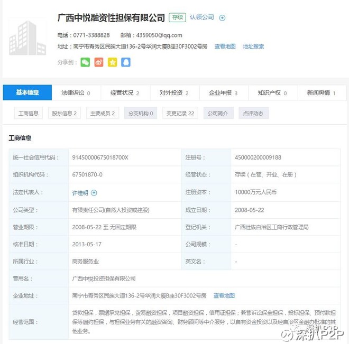This screenshot has width=349, height=344.
Task: Click 查看地图 link in 企业地址 row
Action: click(x=224, y=295)
